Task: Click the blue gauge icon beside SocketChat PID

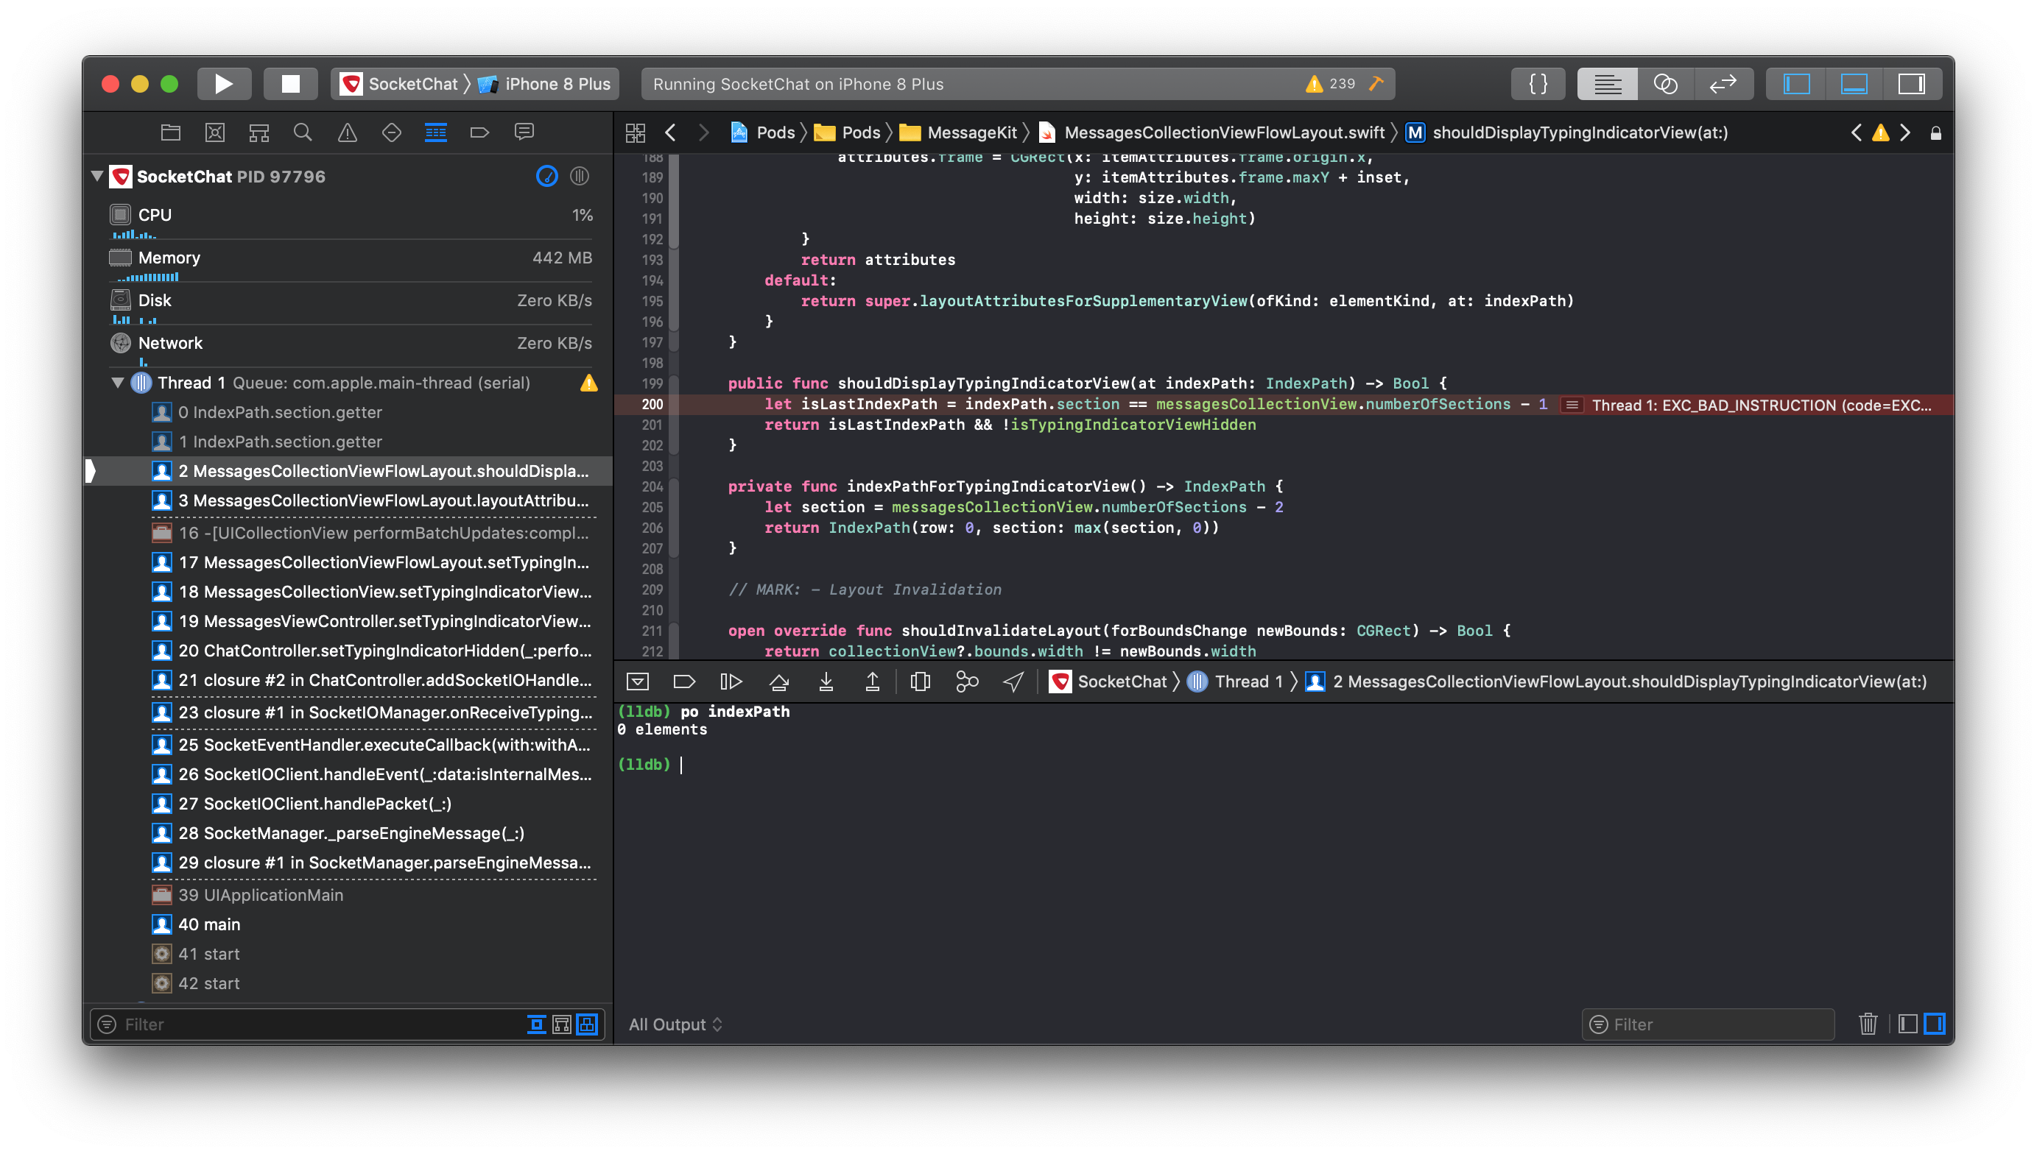Action: pyautogui.click(x=547, y=176)
